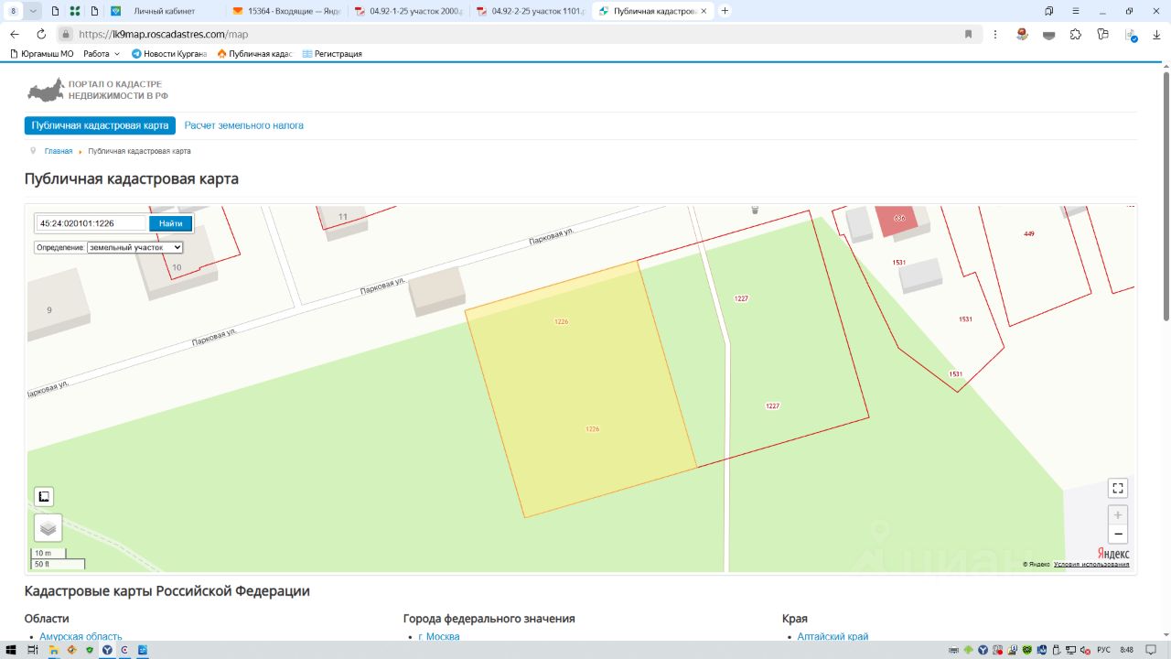The width and height of the screenshot is (1171, 659).
Task: Open the Амурская область link
Action: pyautogui.click(x=81, y=637)
